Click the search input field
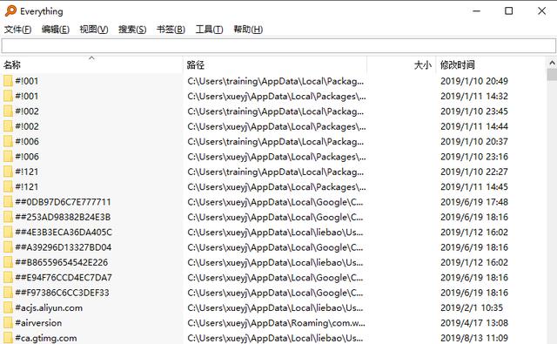Screen dimensions: 557x344 coord(278,45)
